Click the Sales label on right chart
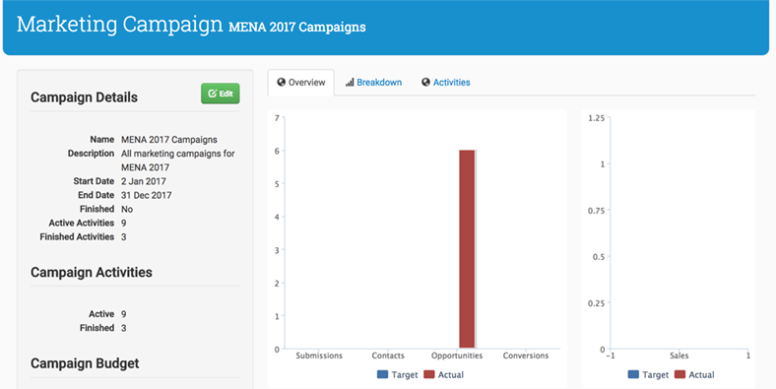This screenshot has height=389, width=776. [679, 356]
